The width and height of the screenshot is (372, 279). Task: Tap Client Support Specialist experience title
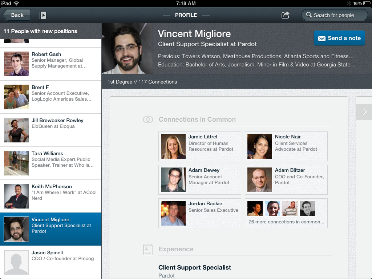coord(195,267)
